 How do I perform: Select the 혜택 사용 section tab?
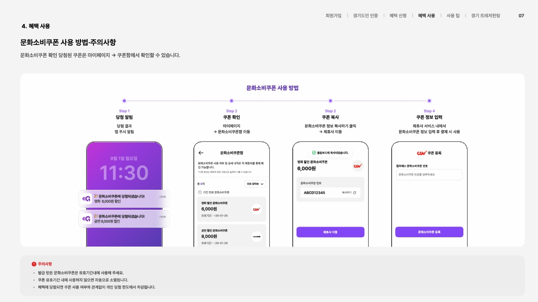click(426, 16)
